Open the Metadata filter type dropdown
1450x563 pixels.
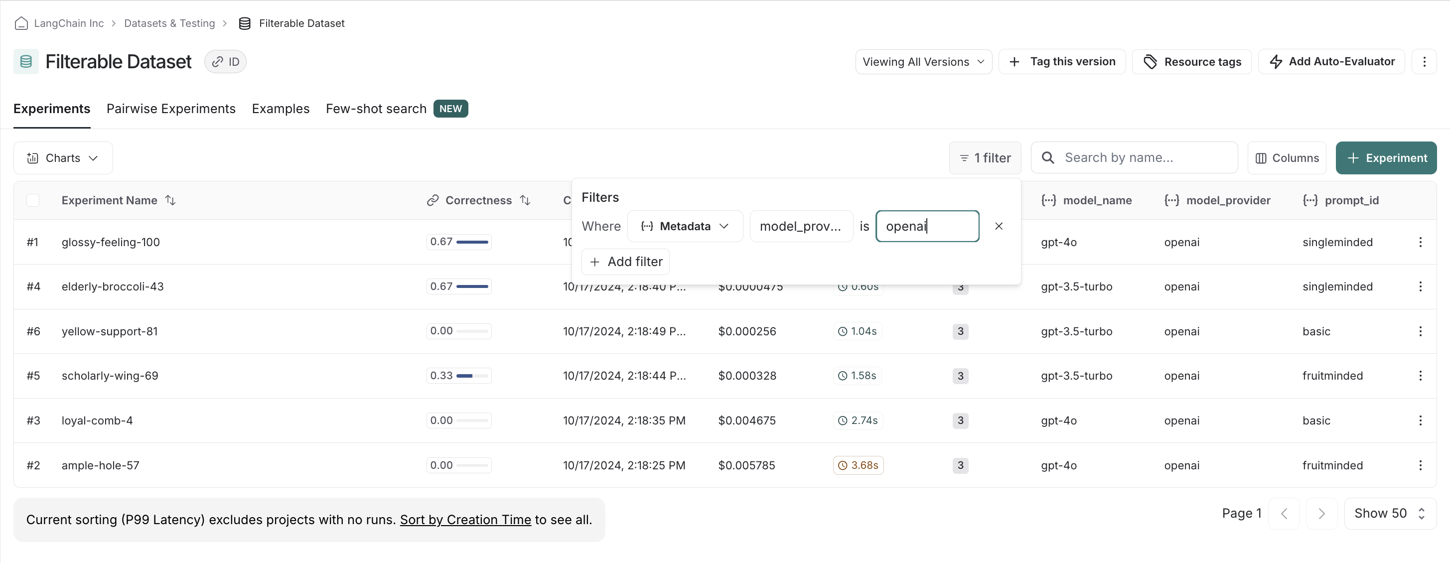(685, 226)
